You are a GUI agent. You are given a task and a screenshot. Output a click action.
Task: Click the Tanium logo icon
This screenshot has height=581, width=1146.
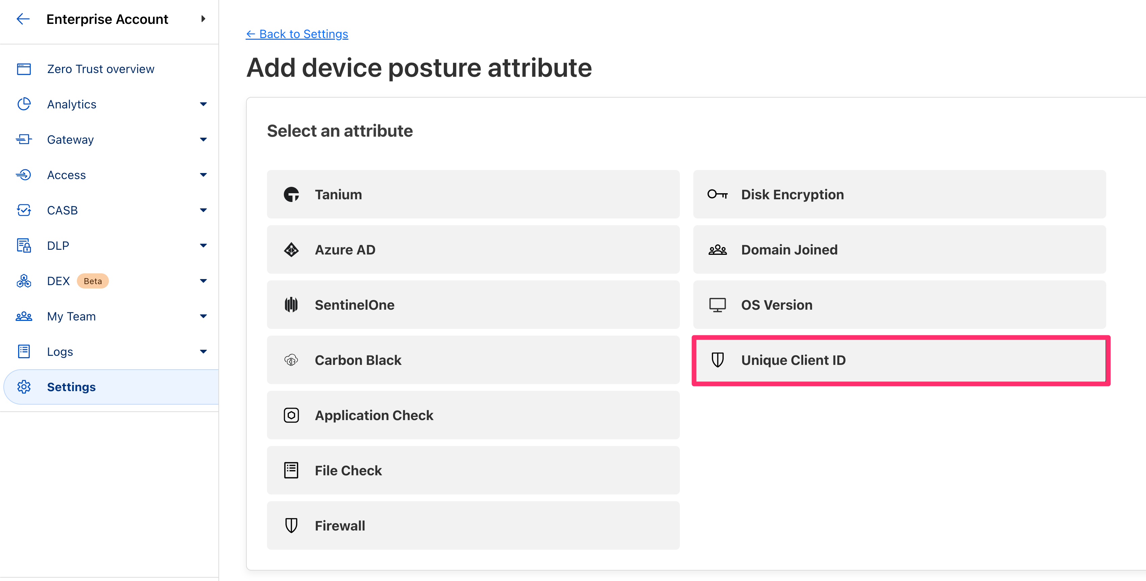tap(292, 195)
